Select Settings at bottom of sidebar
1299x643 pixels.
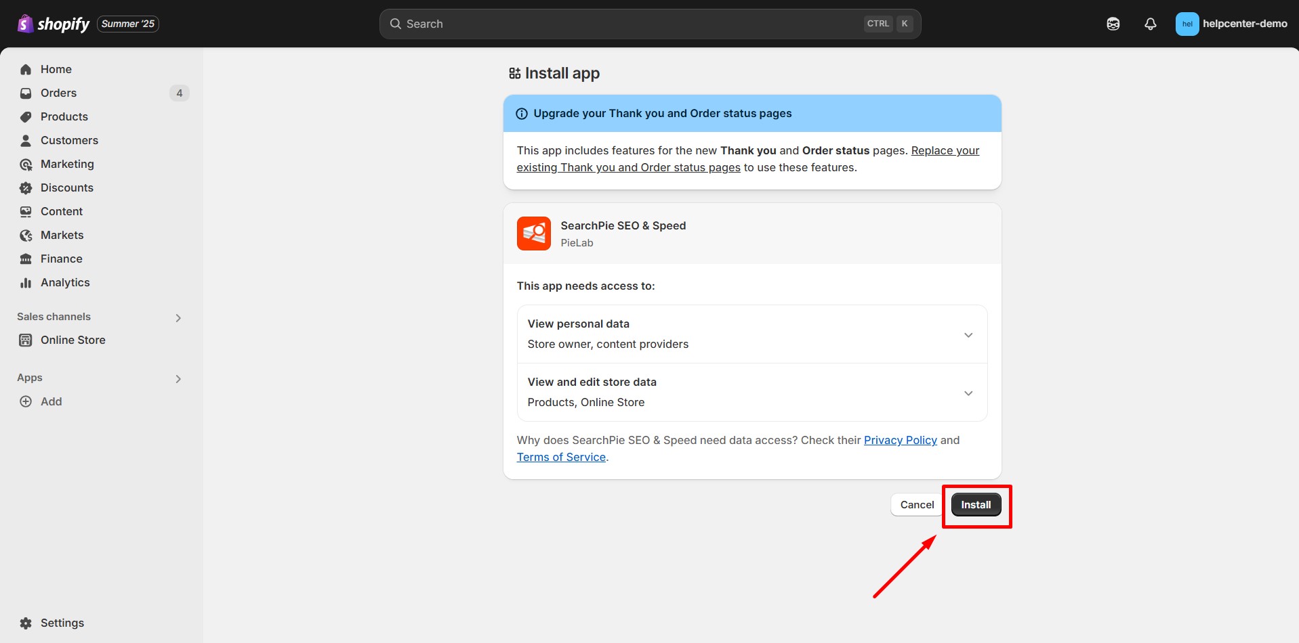pos(61,623)
